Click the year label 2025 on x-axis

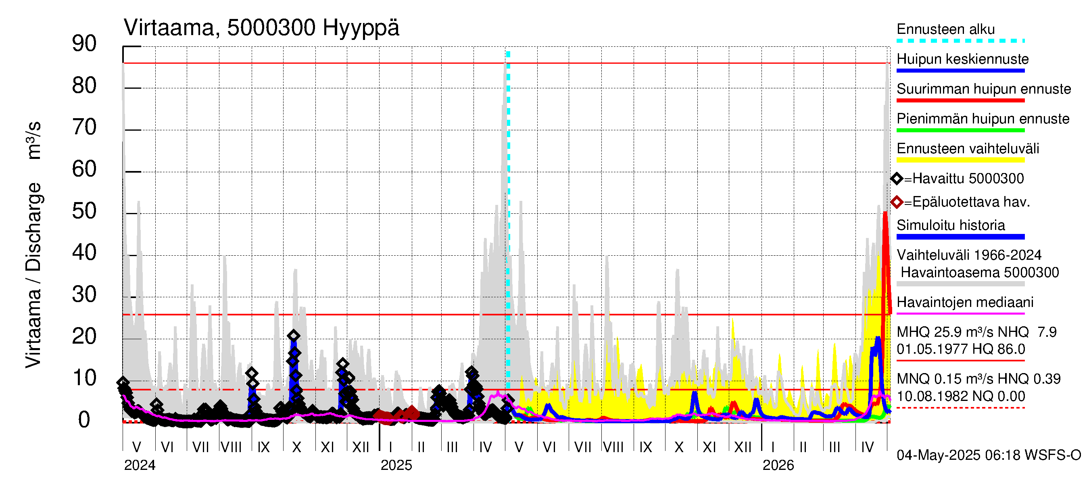tap(396, 465)
